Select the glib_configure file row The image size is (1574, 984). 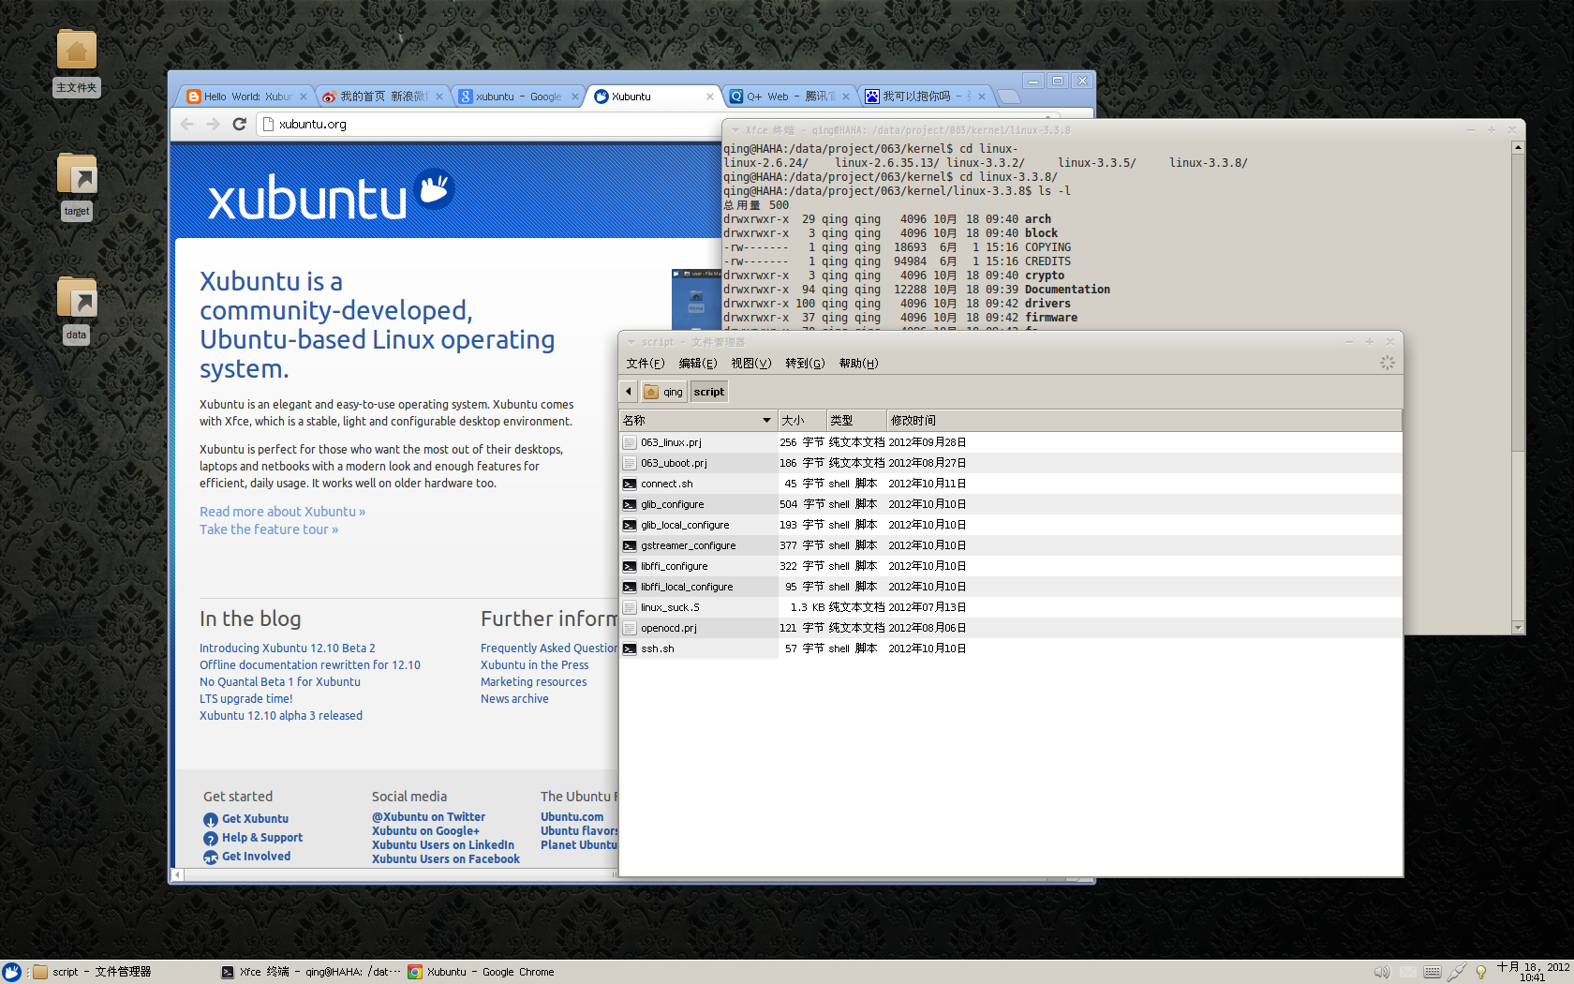[x=1010, y=504]
